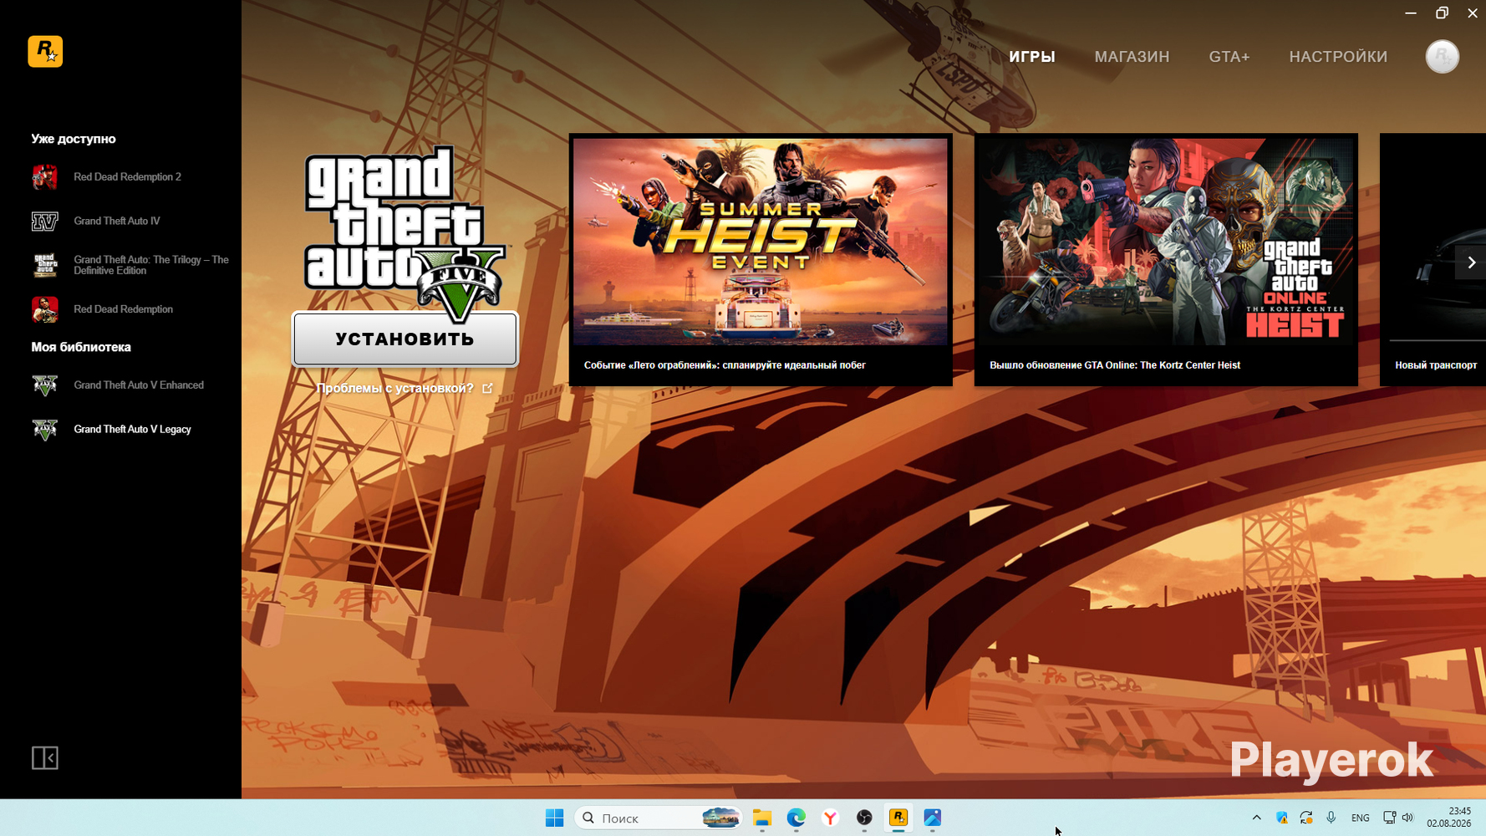1486x836 pixels.
Task: Open the Windows Start menu
Action: point(554,818)
